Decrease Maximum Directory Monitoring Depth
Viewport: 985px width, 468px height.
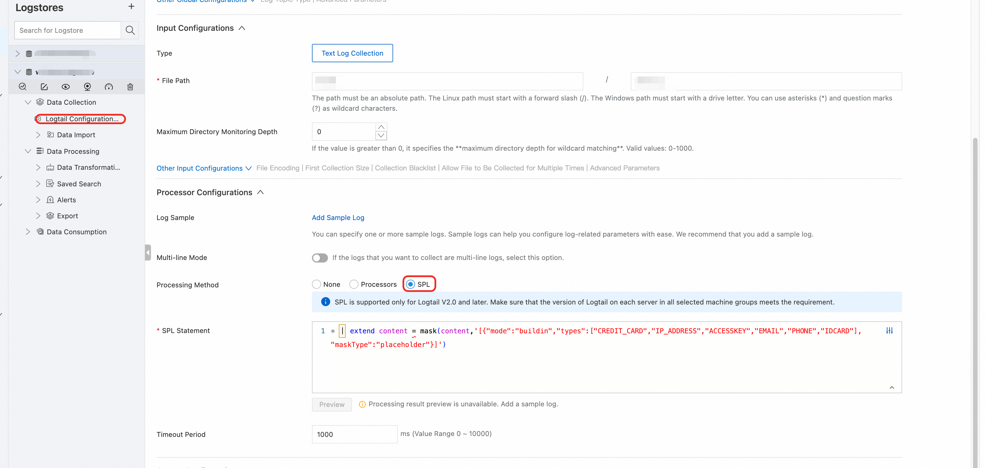pyautogui.click(x=381, y=136)
